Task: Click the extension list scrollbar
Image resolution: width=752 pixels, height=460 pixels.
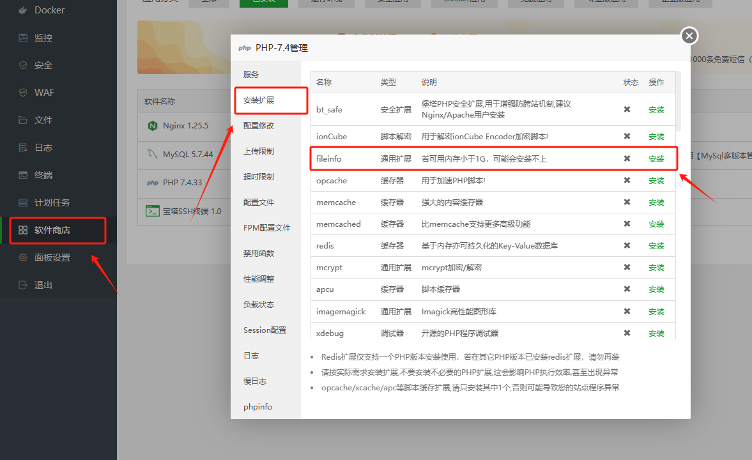Action: (x=679, y=102)
